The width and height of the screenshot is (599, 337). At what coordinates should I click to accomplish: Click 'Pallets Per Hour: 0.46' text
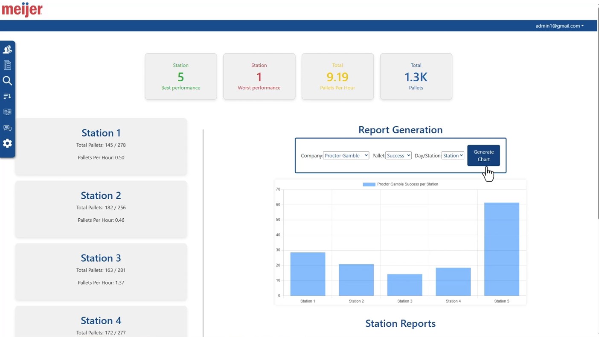(x=101, y=220)
